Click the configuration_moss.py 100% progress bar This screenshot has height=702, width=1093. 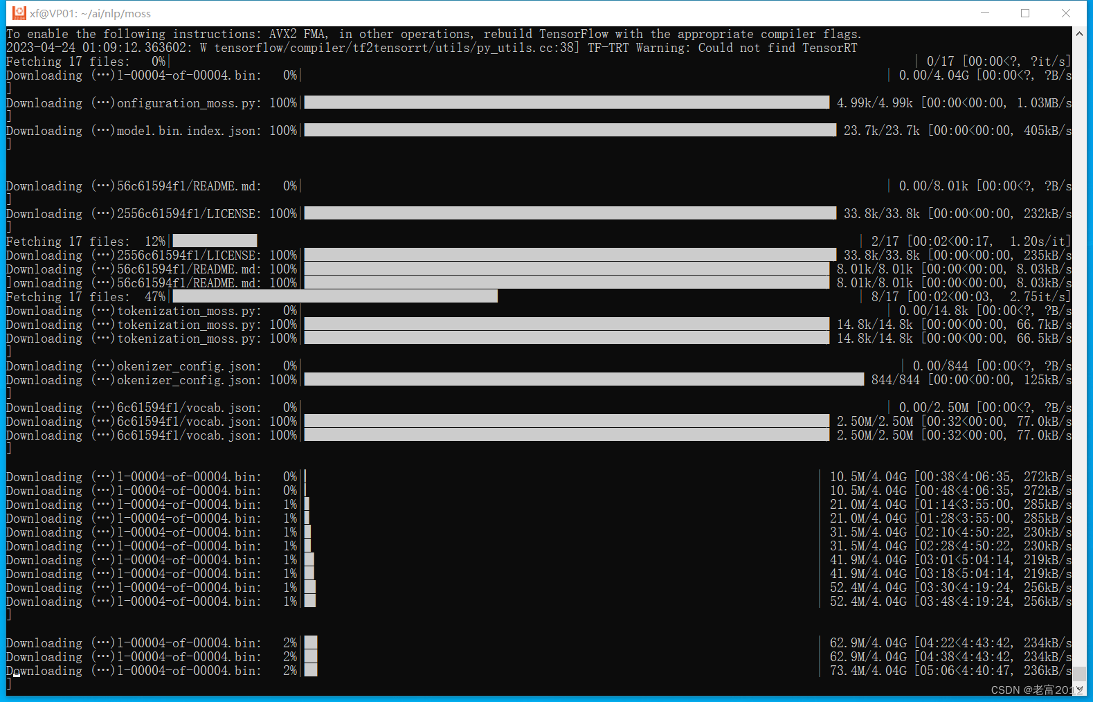(x=567, y=102)
